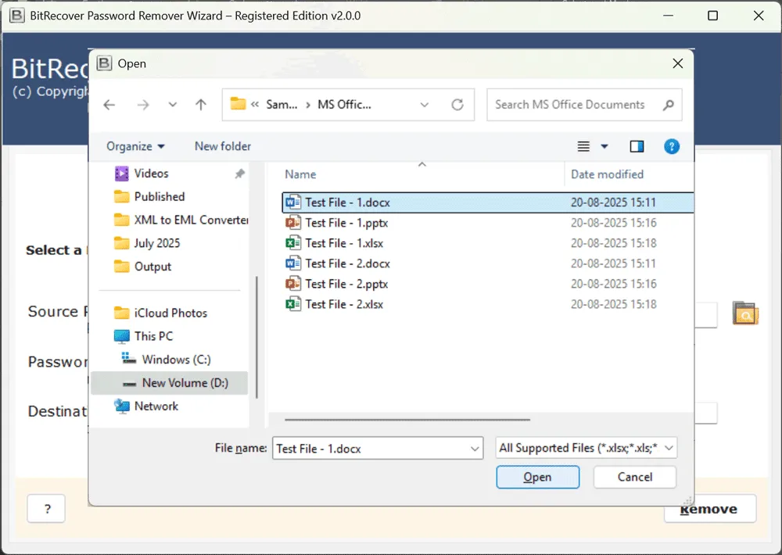Open the dialog Help question-mark icon

click(x=671, y=146)
